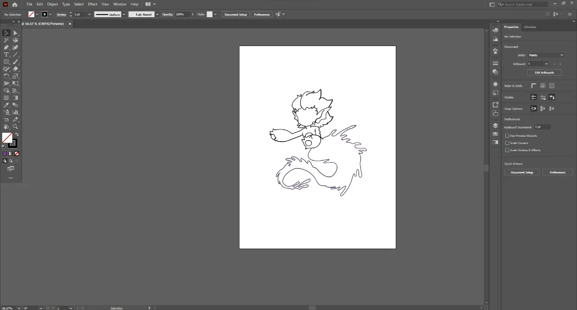The height and width of the screenshot is (310, 577).
Task: Click Document Setup in Quick Actions
Action: [x=522, y=172]
